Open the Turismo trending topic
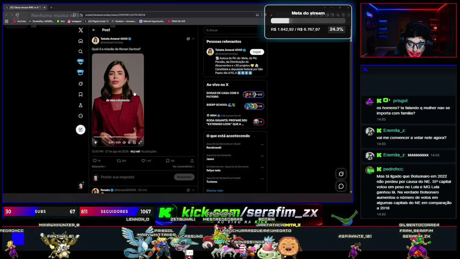The image size is (460, 259). pyautogui.click(x=212, y=182)
